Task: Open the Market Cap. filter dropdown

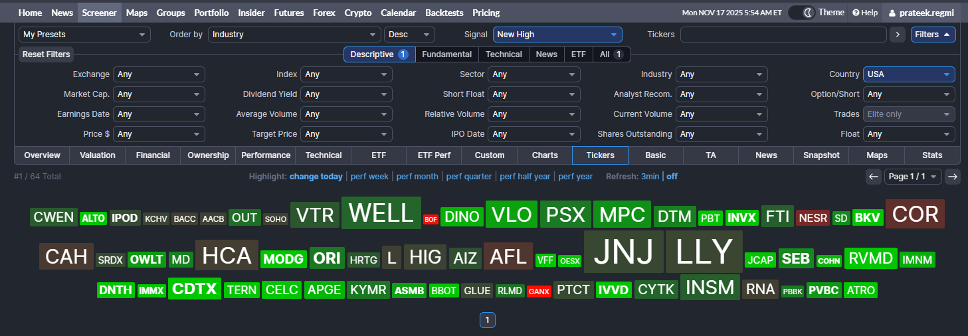Action: [x=159, y=94]
